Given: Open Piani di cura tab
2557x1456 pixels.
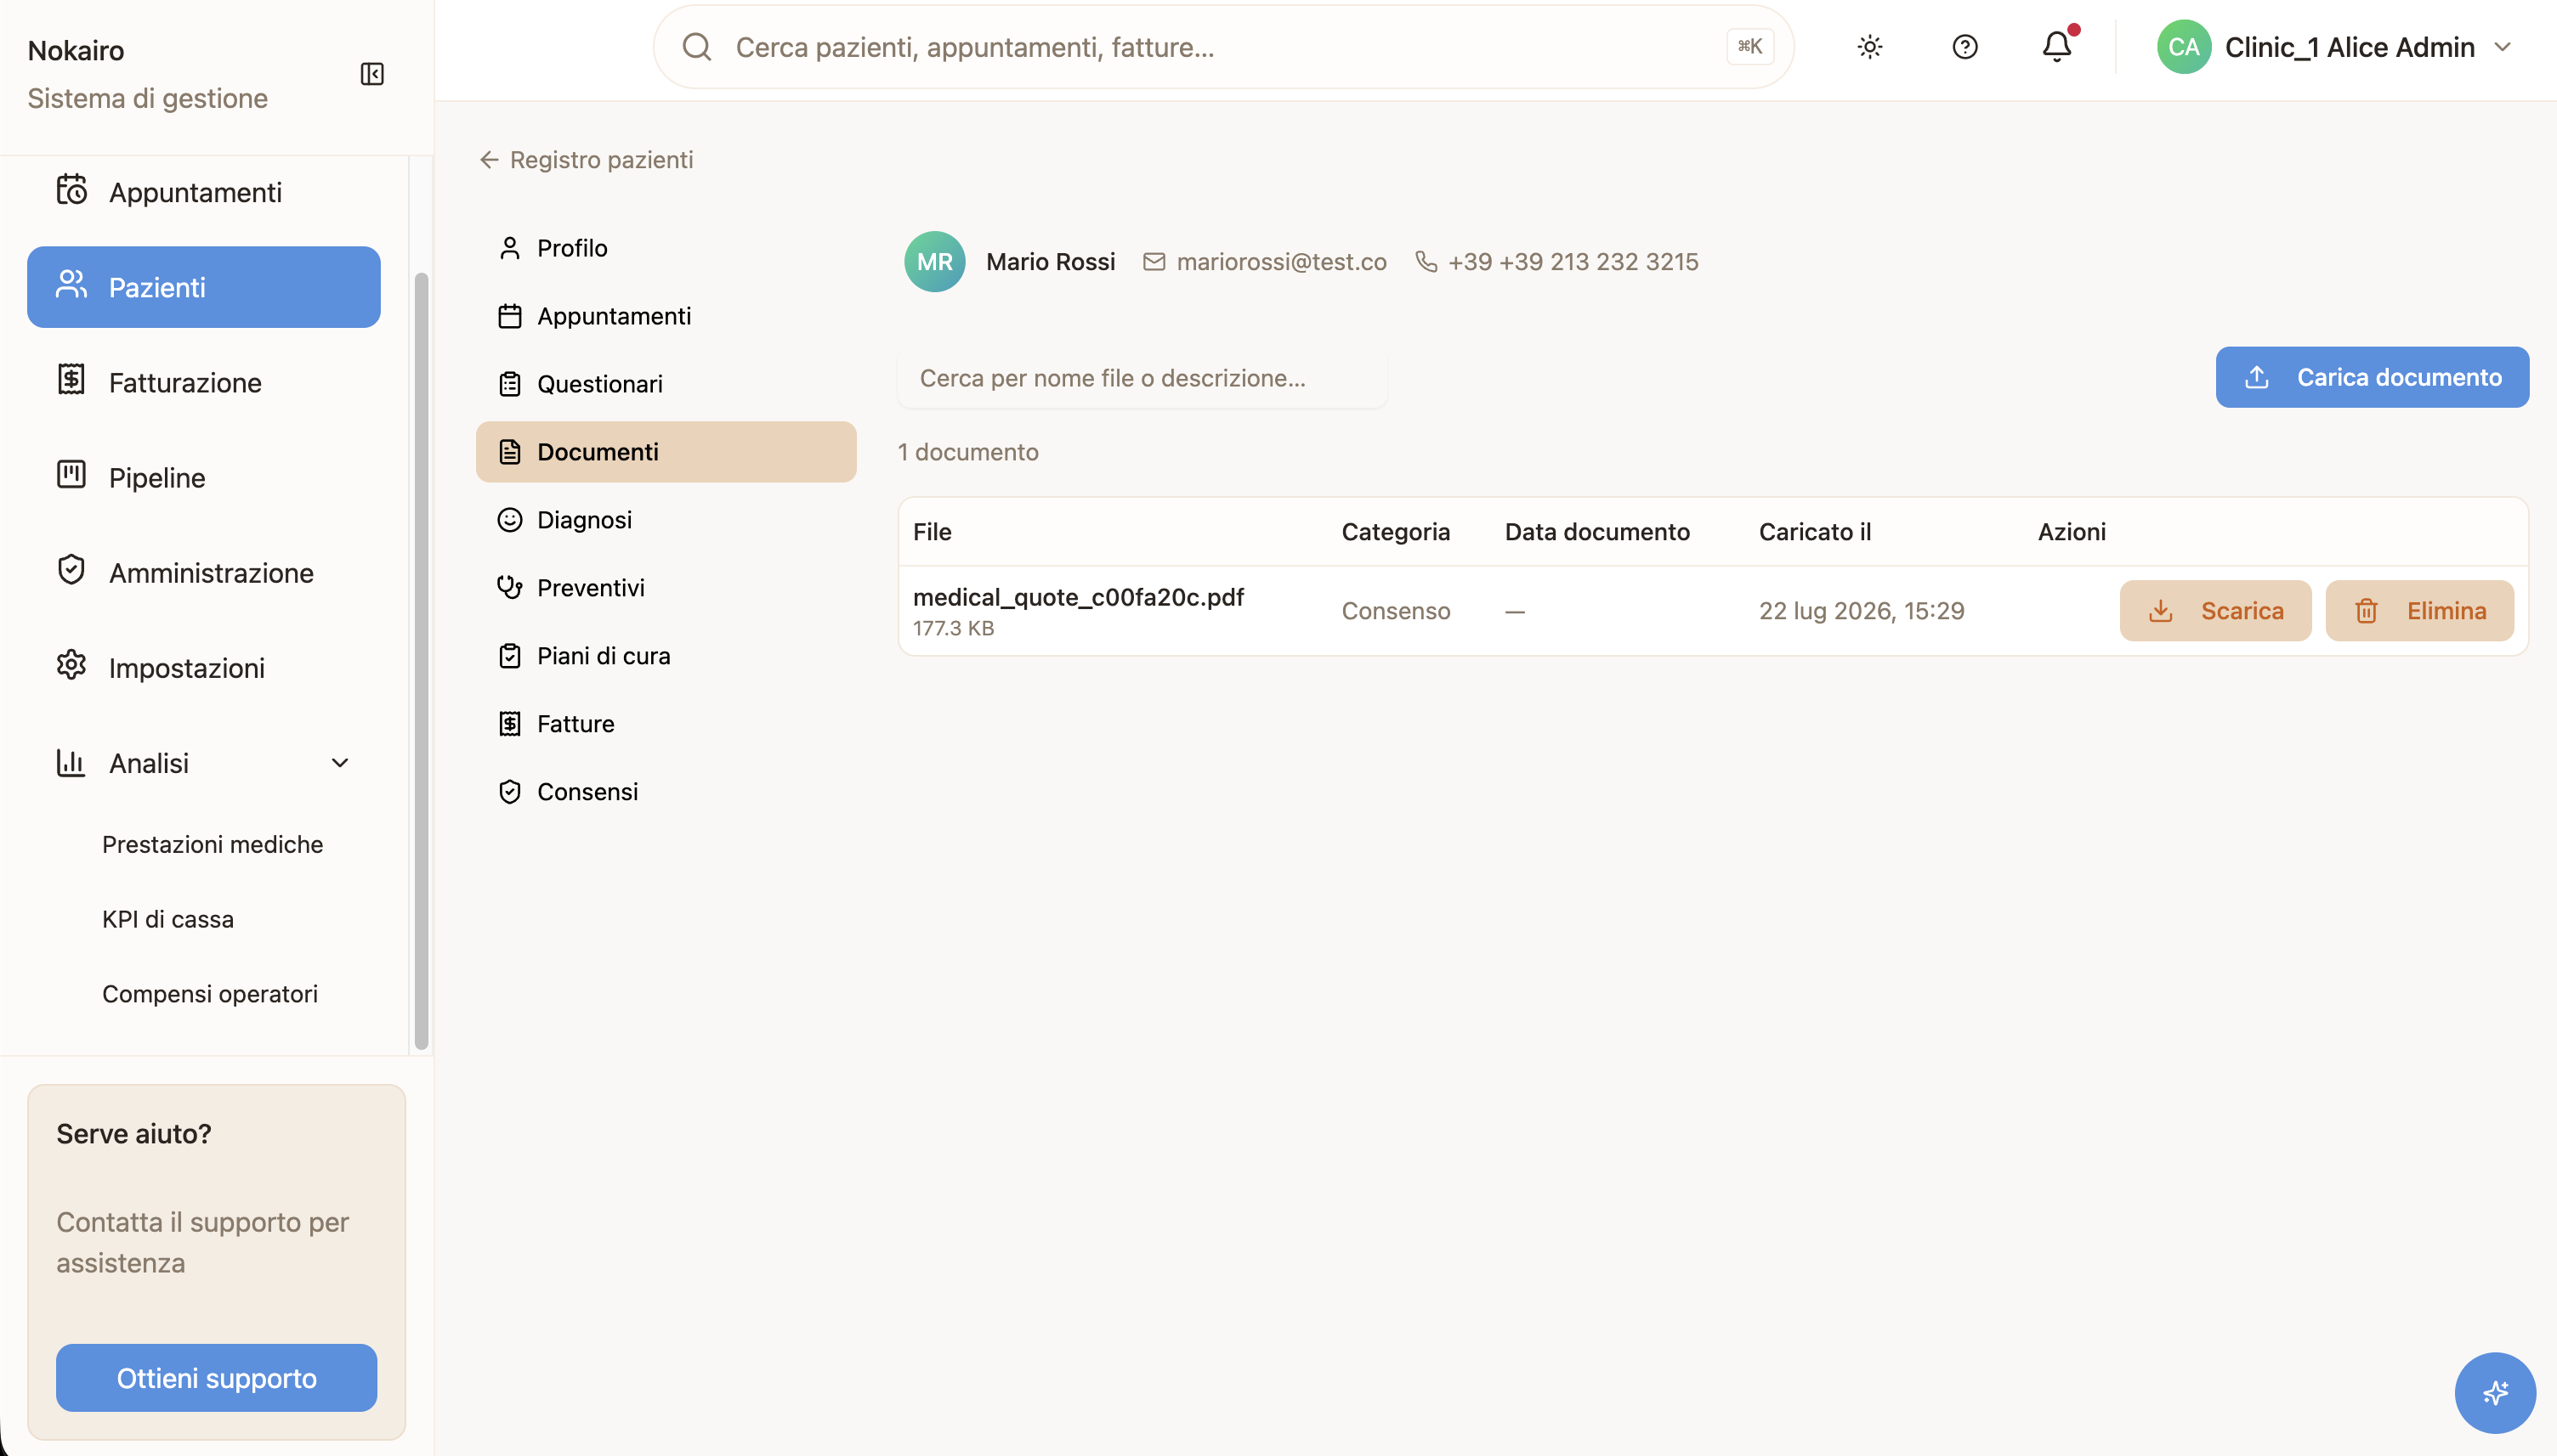Looking at the screenshot, I should 666,656.
